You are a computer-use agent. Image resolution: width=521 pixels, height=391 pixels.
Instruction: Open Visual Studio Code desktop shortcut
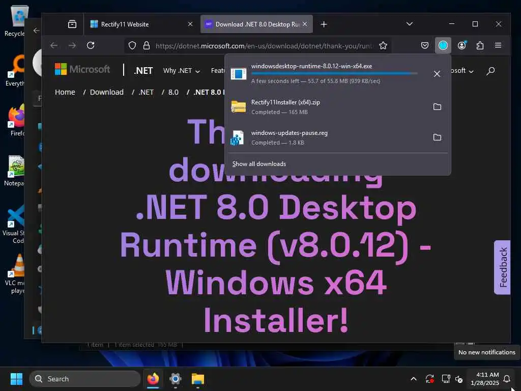tap(14, 225)
